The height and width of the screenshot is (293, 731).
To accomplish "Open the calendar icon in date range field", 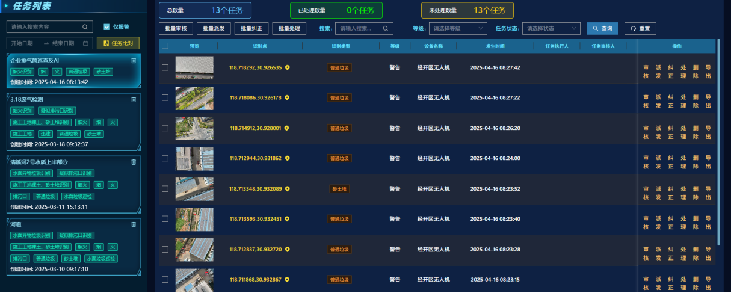I will point(85,43).
